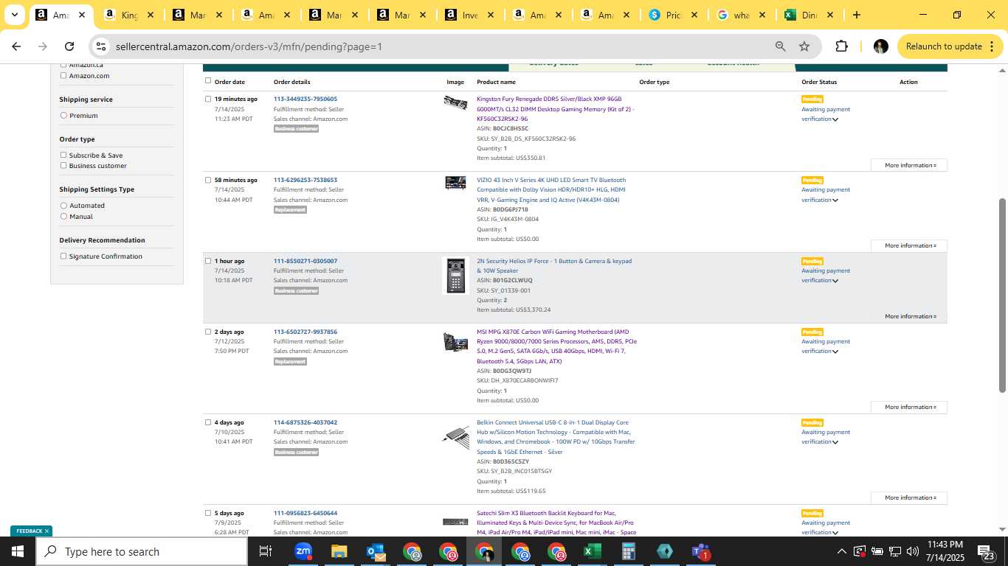Open Task View on the taskbar

(x=266, y=551)
